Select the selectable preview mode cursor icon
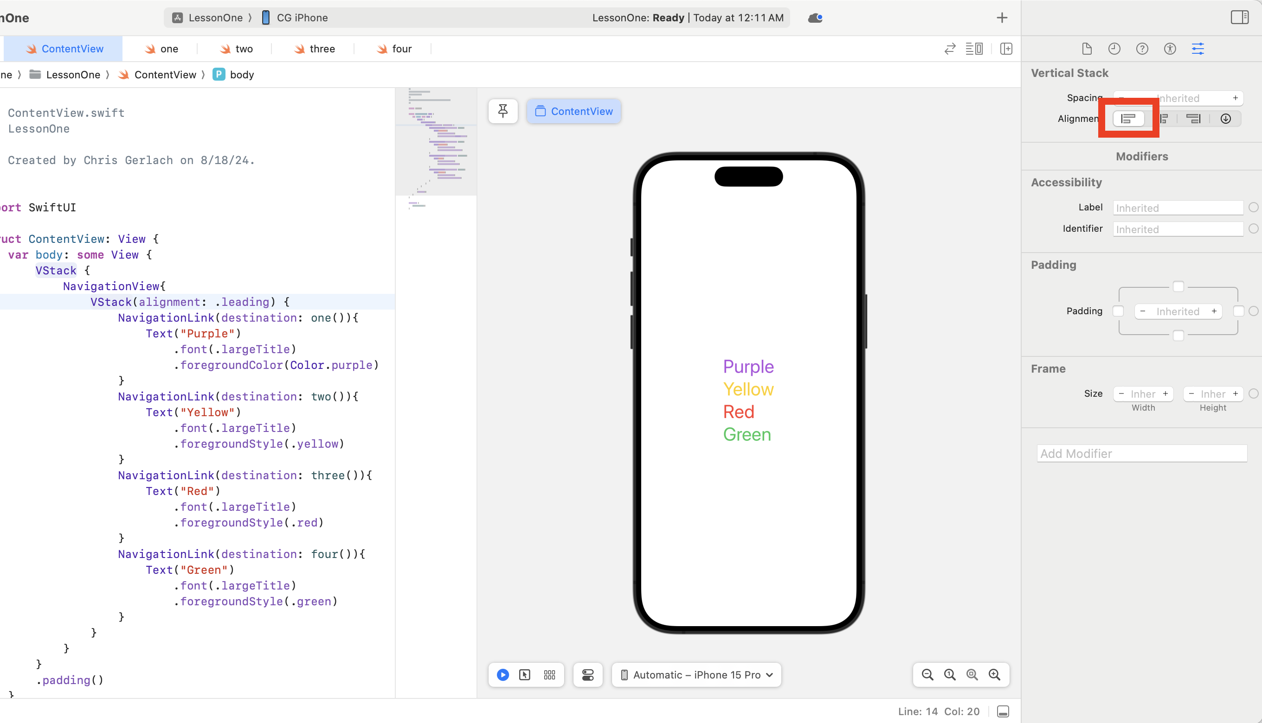1262x723 pixels. (525, 675)
